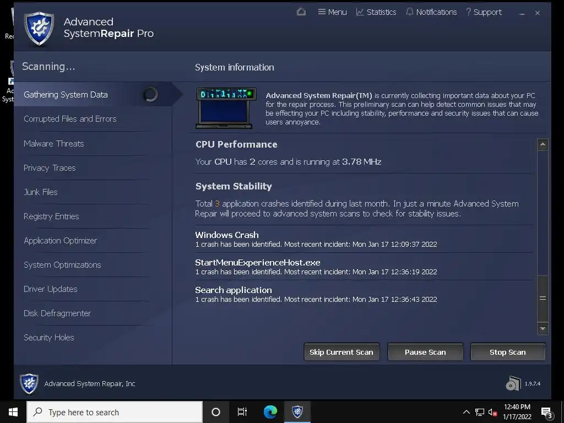Select Disk Defragmenter in sidebar
This screenshot has height=423, width=564.
(x=57, y=313)
